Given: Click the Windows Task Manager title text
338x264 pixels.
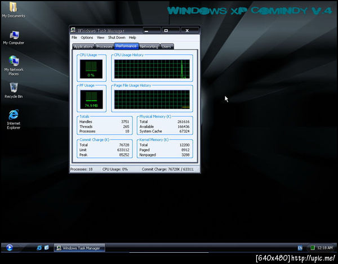Looking at the screenshot, I should 101,30.
